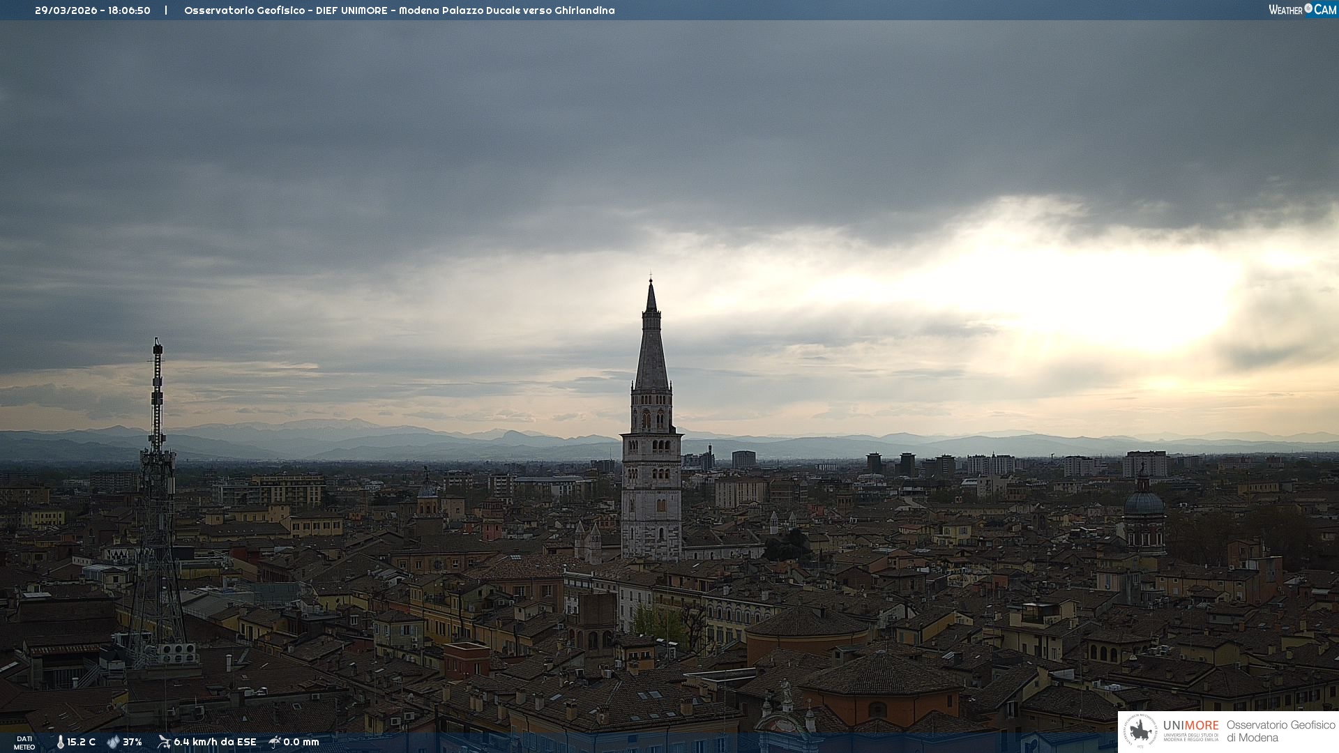The height and width of the screenshot is (753, 1339).
Task: Click the Ghirlandina tower spire
Action: coord(651,349)
